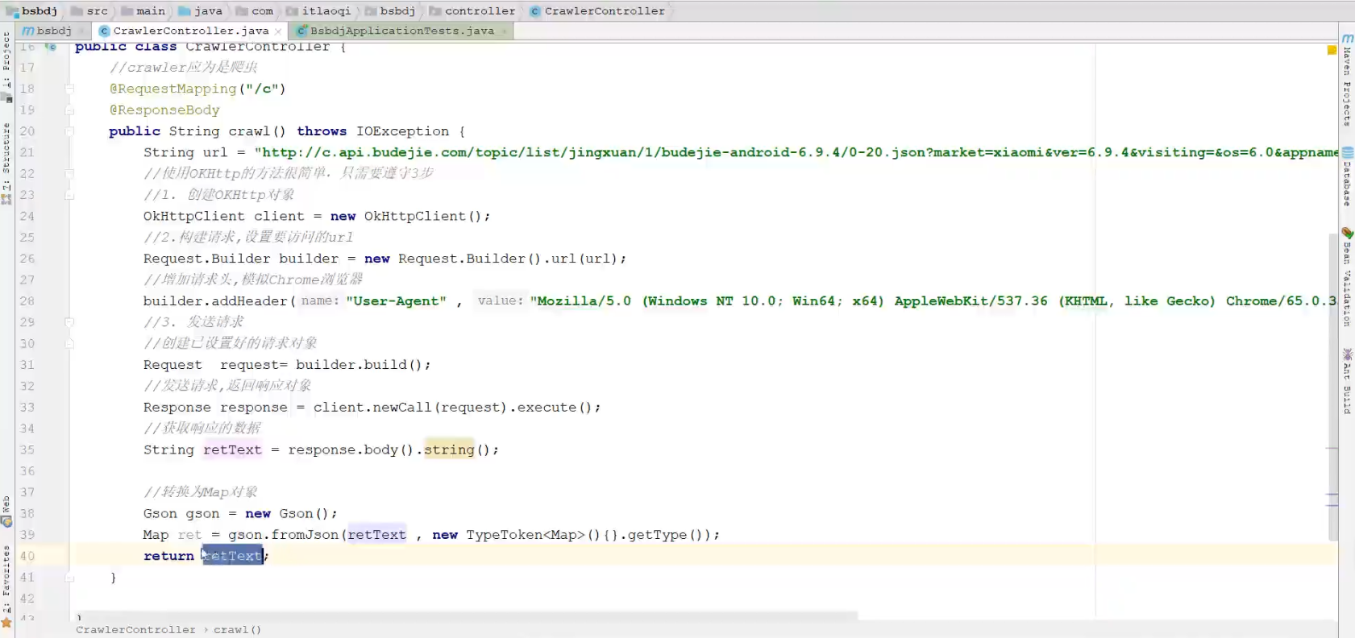Viewport: 1355px width, 638px height.
Task: Collapse comment fold marker at line 29
Action: (69, 322)
